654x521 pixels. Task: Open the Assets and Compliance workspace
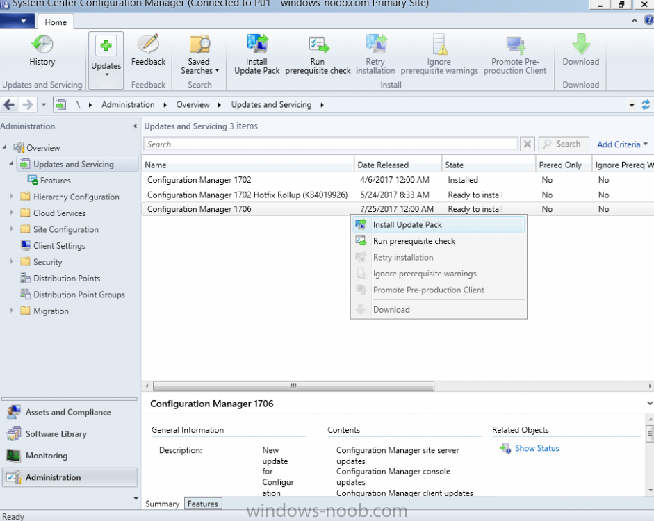point(70,412)
